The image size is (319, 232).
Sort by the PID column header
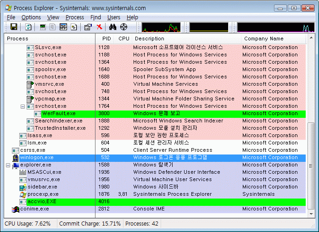click(x=104, y=39)
